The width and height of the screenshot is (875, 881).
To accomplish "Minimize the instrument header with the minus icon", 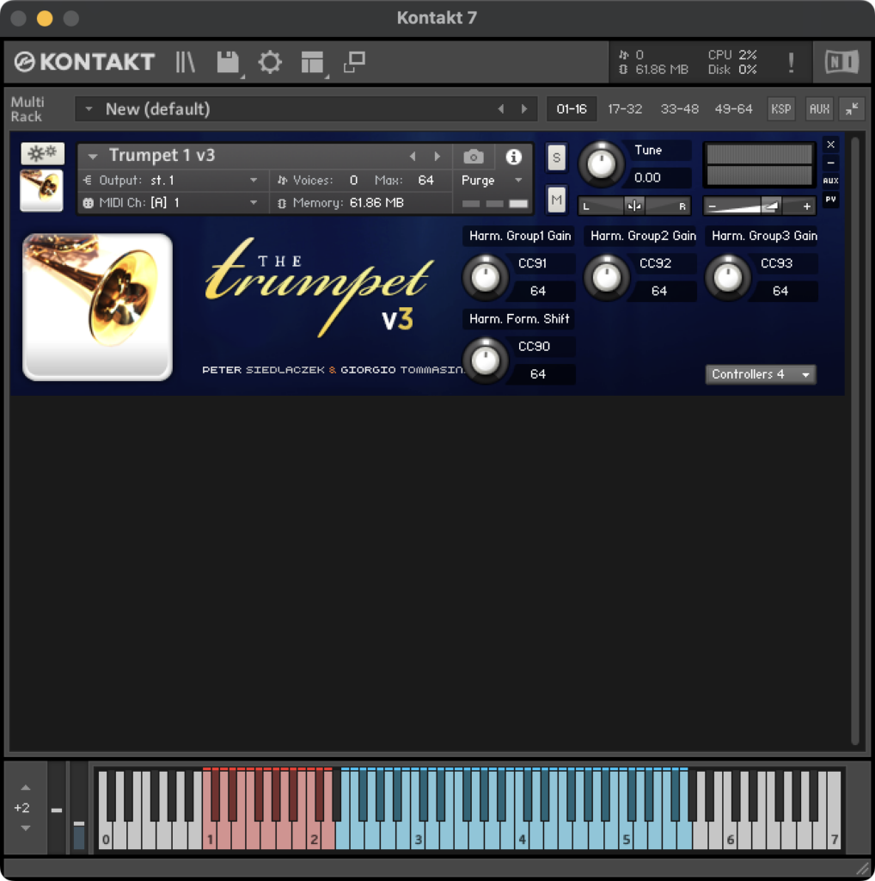I will coord(830,163).
